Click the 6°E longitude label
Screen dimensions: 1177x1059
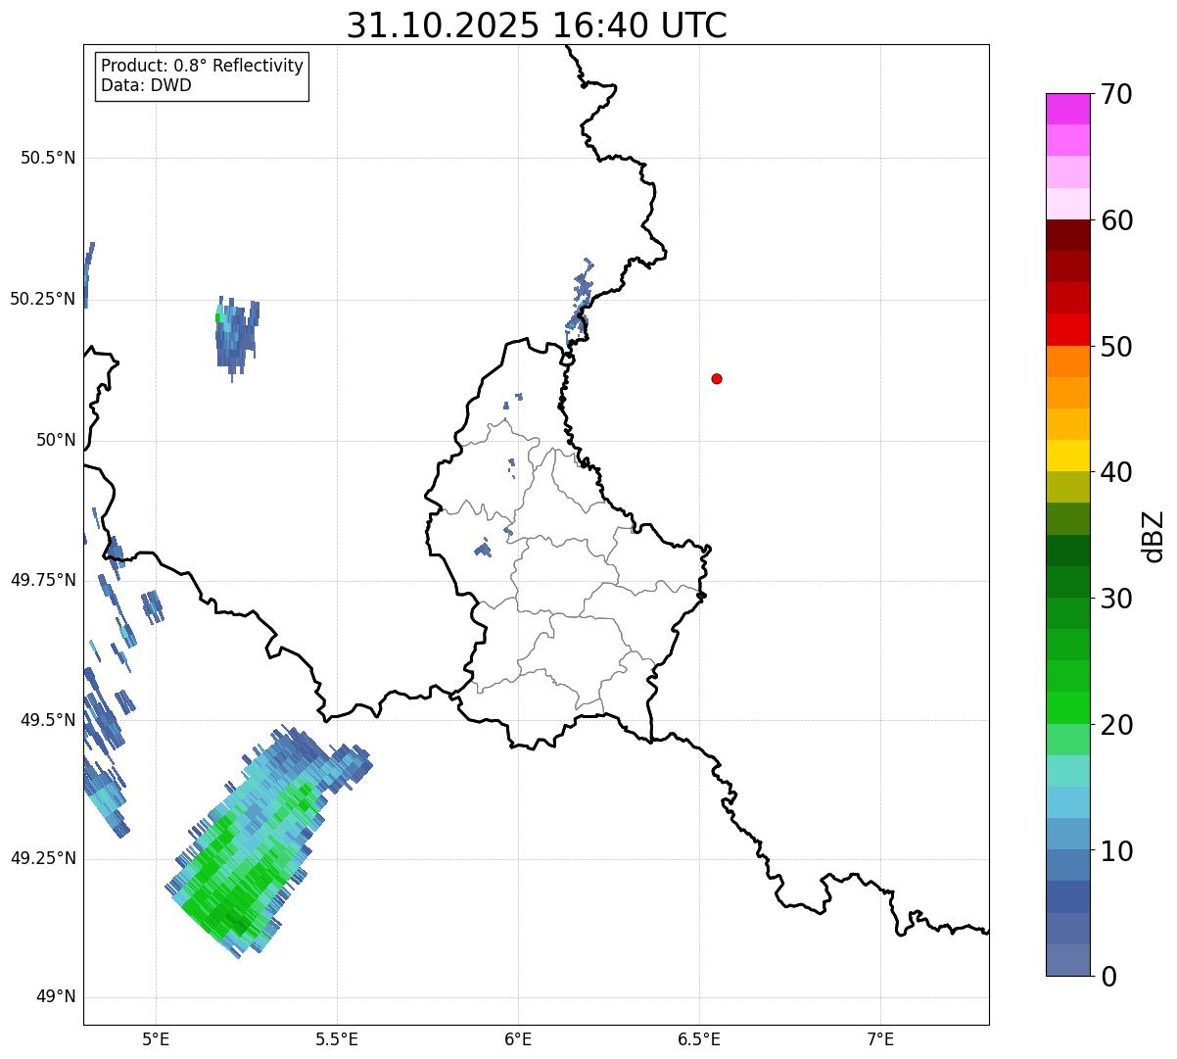click(518, 1038)
